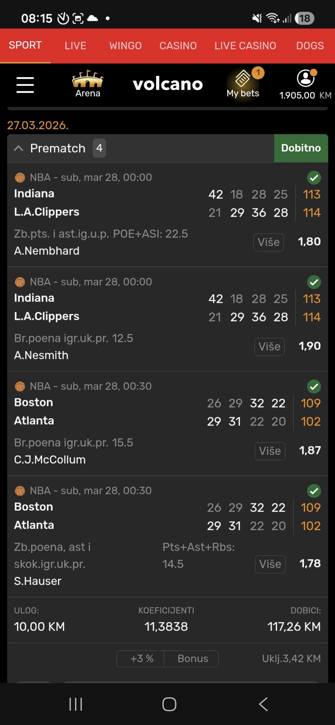Image resolution: width=335 pixels, height=725 pixels.
Task: Open the WINGO tab
Action: point(125,46)
